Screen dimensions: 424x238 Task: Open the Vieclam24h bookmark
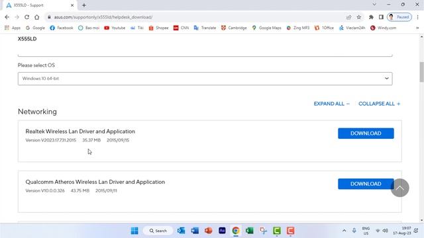click(352, 28)
